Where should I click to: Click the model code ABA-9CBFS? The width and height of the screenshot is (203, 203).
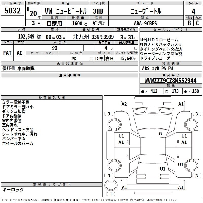(x=145, y=23)
